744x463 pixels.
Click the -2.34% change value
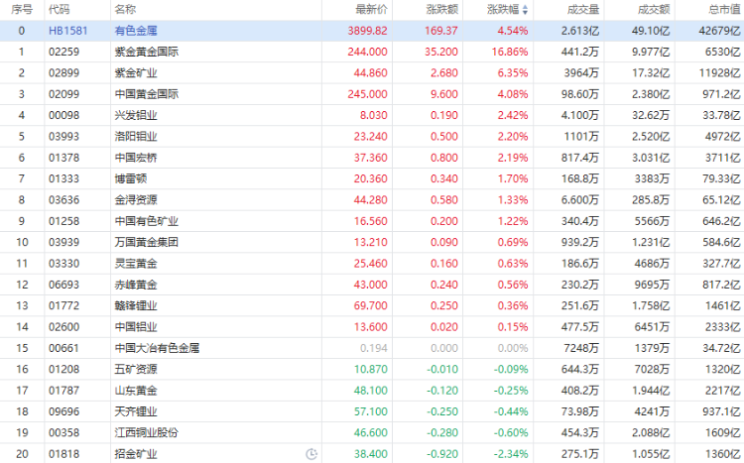point(511,454)
